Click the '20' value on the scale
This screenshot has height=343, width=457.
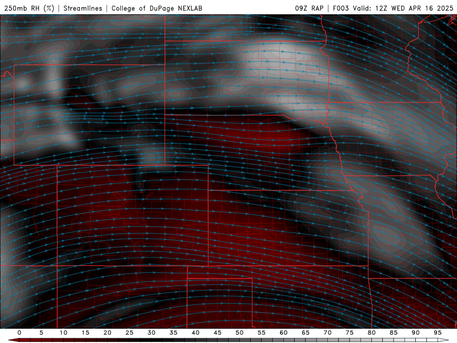107,333
